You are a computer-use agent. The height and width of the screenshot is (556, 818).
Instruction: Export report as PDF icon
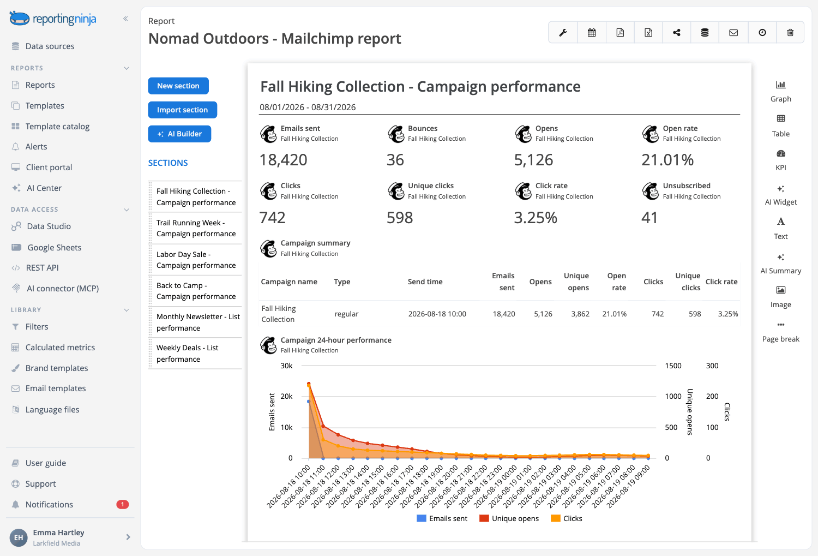[620, 33]
